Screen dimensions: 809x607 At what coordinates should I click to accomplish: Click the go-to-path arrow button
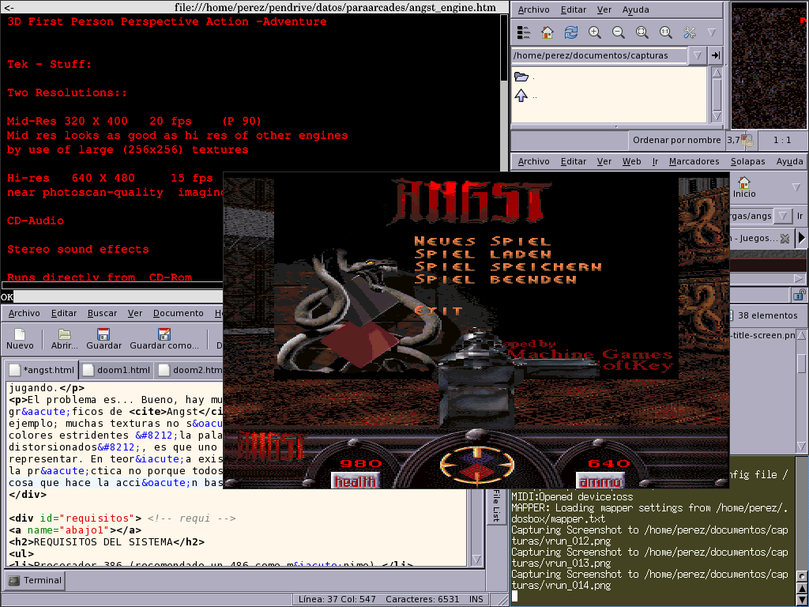716,55
